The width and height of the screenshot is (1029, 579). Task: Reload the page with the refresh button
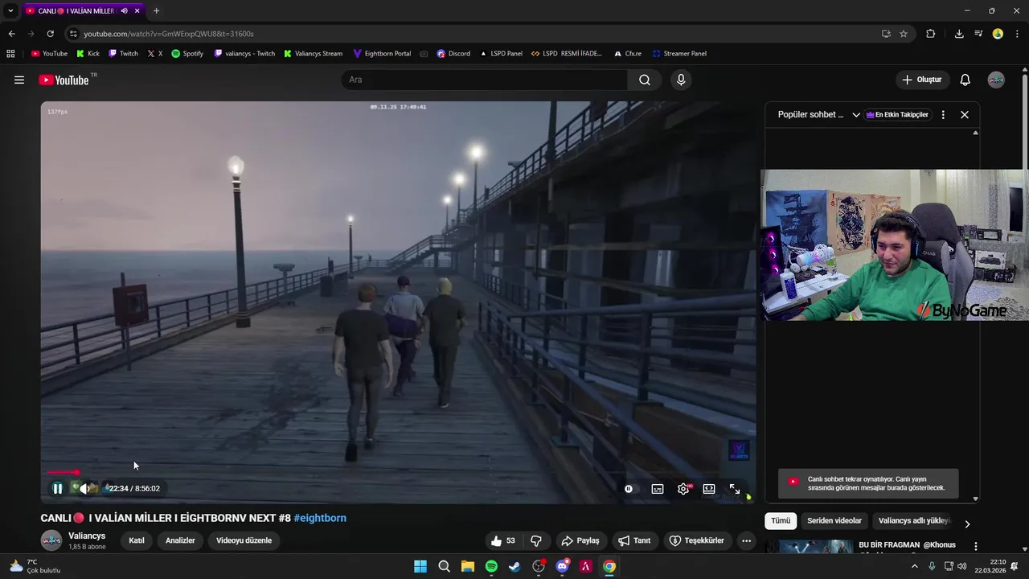pyautogui.click(x=50, y=34)
